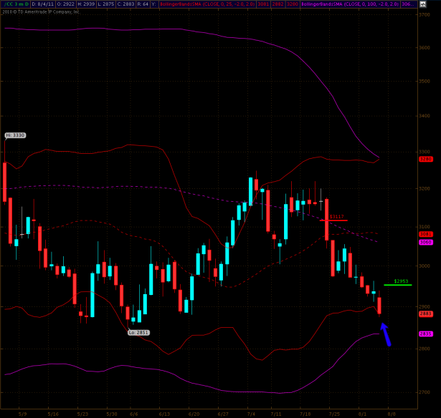
Task: Click the last red candle near 2883
Action: (379, 306)
